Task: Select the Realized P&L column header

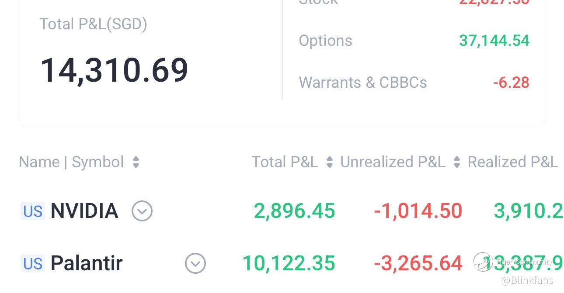Action: 513,162
